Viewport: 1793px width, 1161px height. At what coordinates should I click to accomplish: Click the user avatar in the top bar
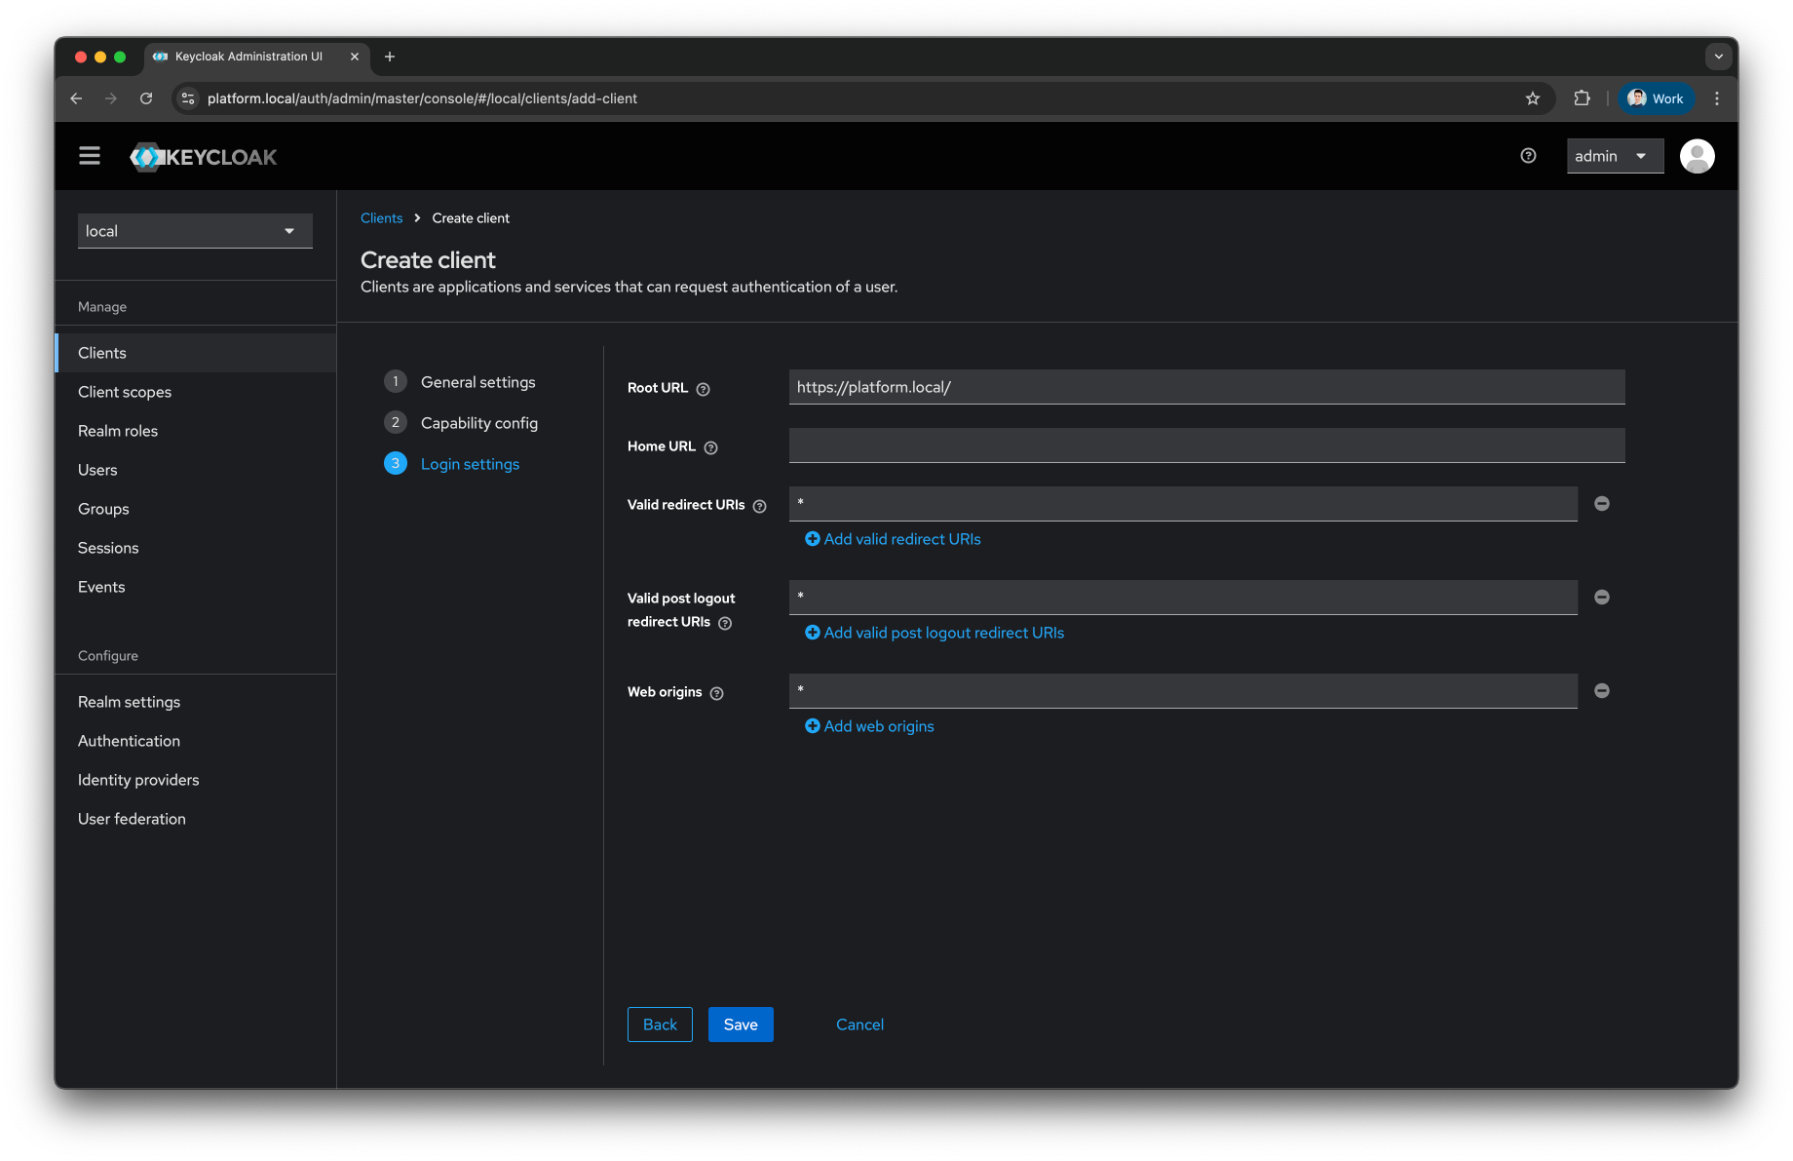(x=1697, y=155)
